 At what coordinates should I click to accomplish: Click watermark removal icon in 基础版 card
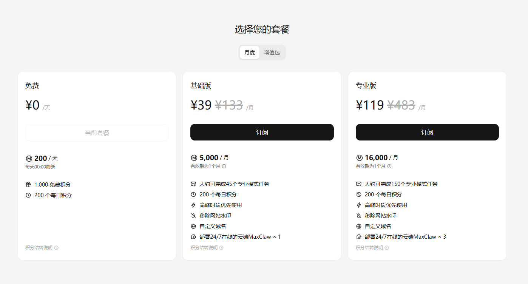coord(193,216)
